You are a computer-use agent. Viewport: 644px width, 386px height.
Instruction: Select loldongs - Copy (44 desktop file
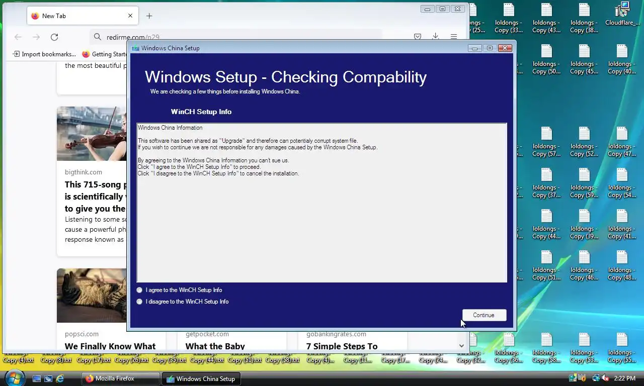coord(546,224)
